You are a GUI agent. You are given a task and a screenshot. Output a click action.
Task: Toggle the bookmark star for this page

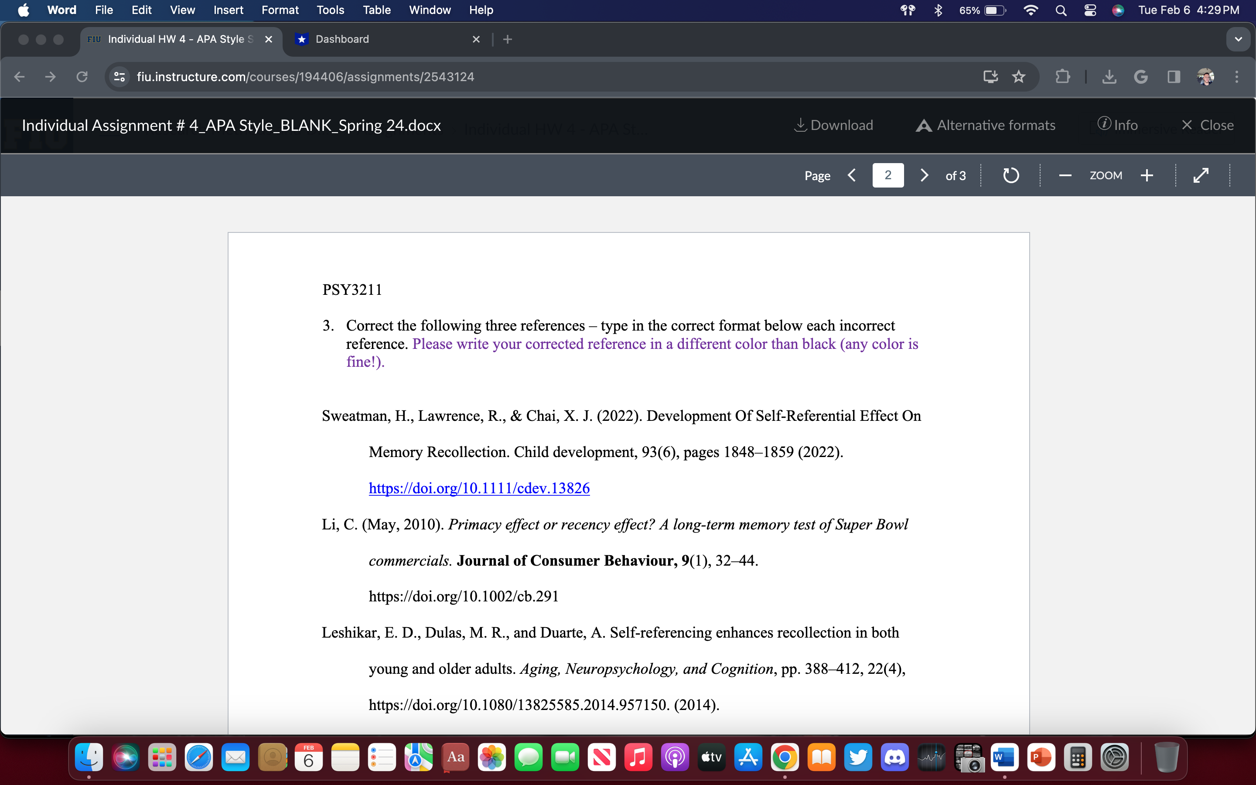pyautogui.click(x=1018, y=76)
